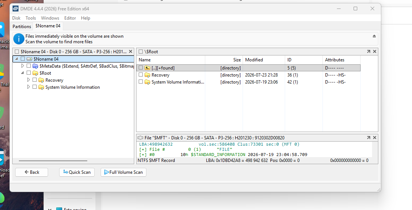Tick the $Root checkbox in the tree

pos(28,73)
